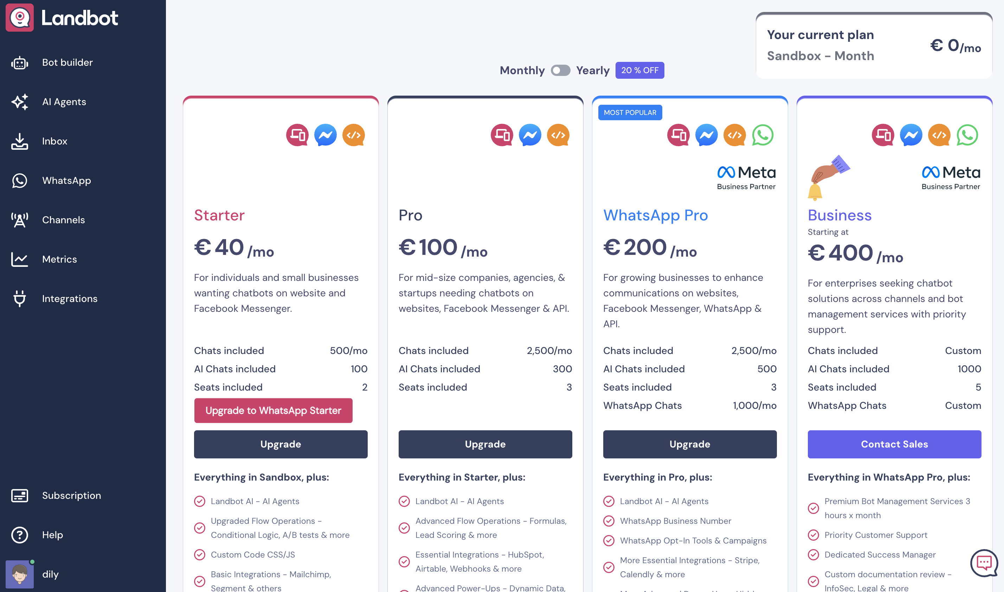This screenshot has height=592, width=1004.
Task: Upgrade to the WhatsApp Pro plan
Action: coord(690,444)
